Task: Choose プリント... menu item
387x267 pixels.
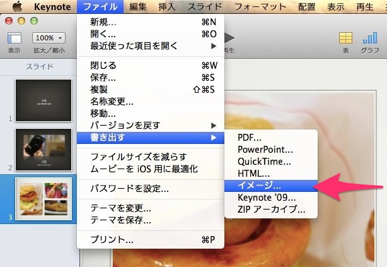Action: pos(151,240)
